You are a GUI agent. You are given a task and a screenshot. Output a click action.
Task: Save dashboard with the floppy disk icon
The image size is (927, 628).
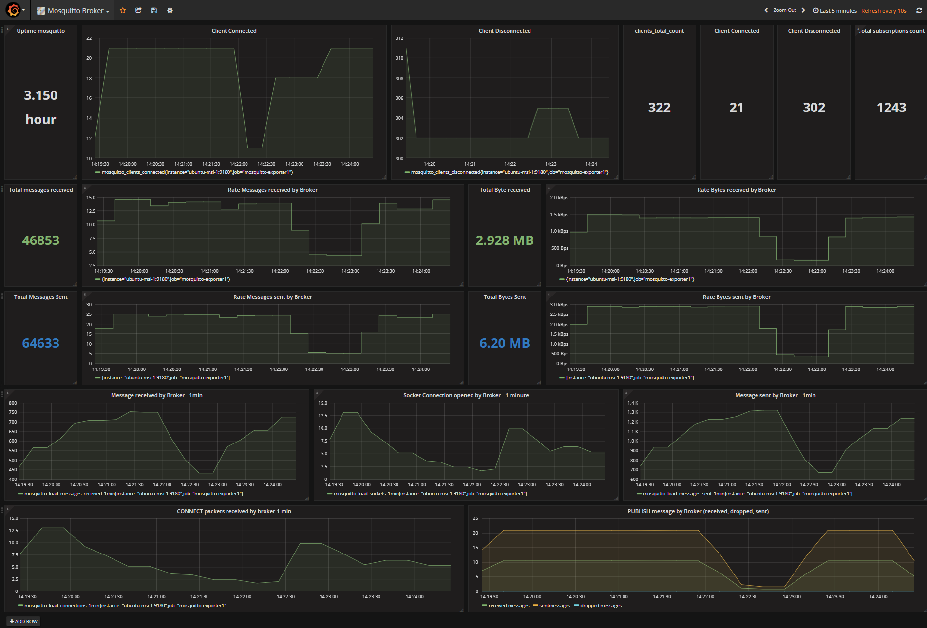click(154, 10)
